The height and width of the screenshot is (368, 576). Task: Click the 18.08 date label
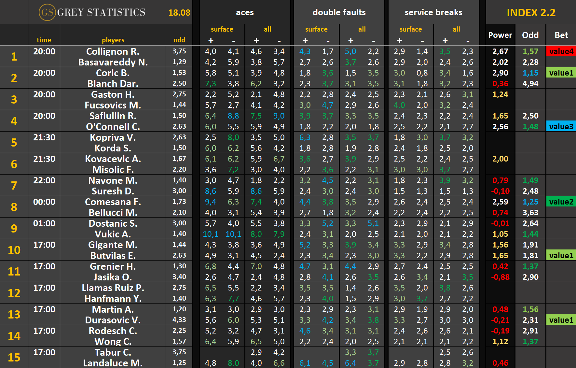[x=179, y=13]
